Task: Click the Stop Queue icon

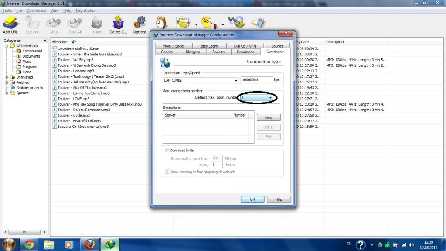Action: click(209, 23)
